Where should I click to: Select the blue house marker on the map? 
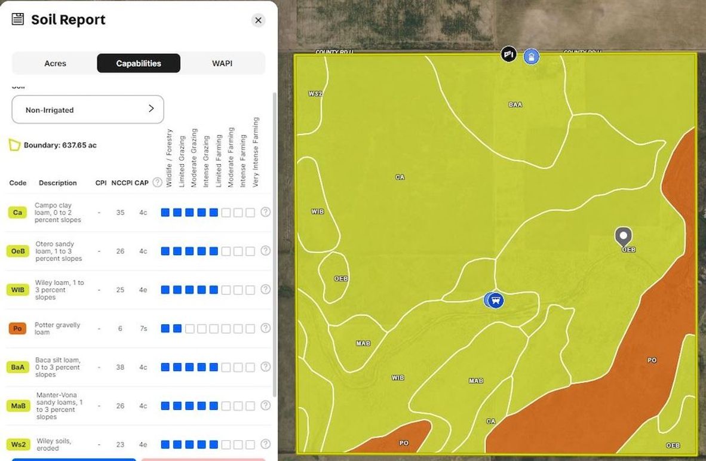pyautogui.click(x=530, y=57)
